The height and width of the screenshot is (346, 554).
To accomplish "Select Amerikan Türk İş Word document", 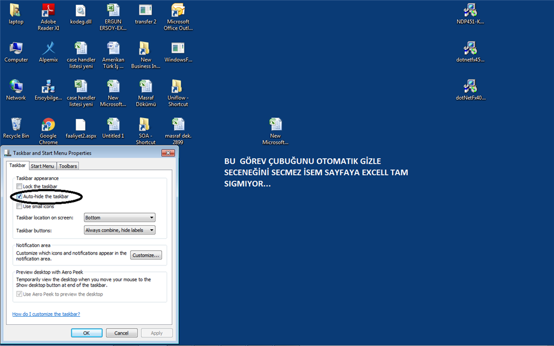I will (x=113, y=49).
